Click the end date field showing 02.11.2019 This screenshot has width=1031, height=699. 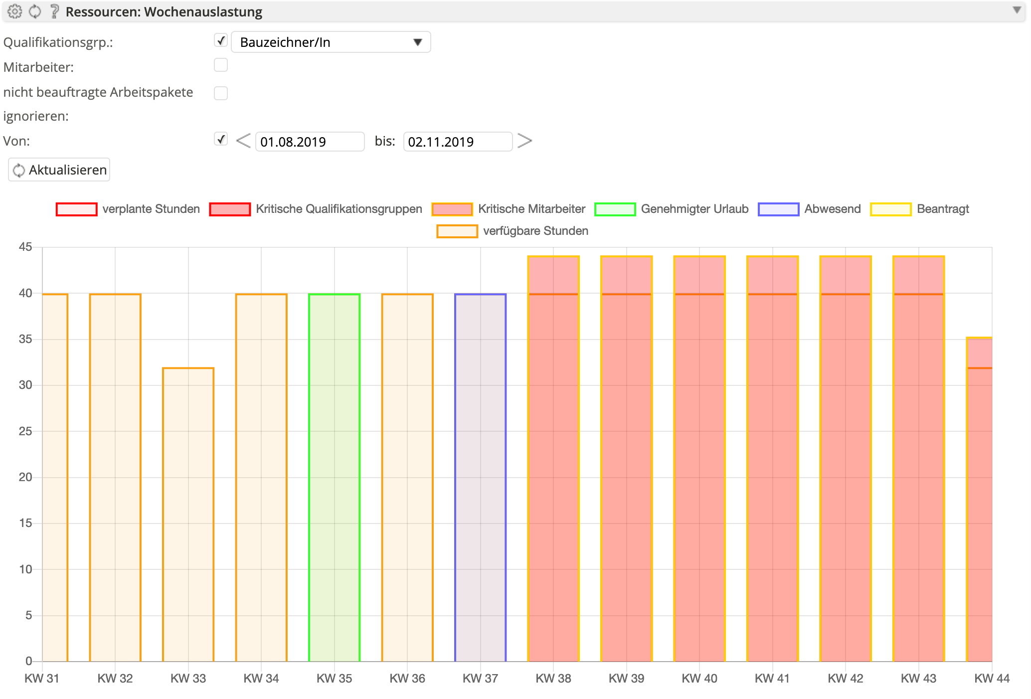tap(457, 142)
